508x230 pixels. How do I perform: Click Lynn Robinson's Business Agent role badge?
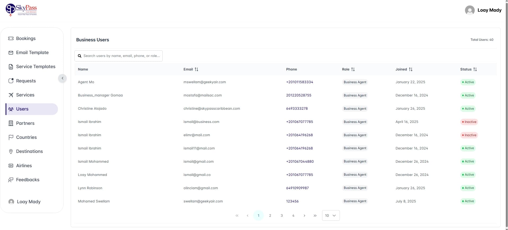click(355, 188)
